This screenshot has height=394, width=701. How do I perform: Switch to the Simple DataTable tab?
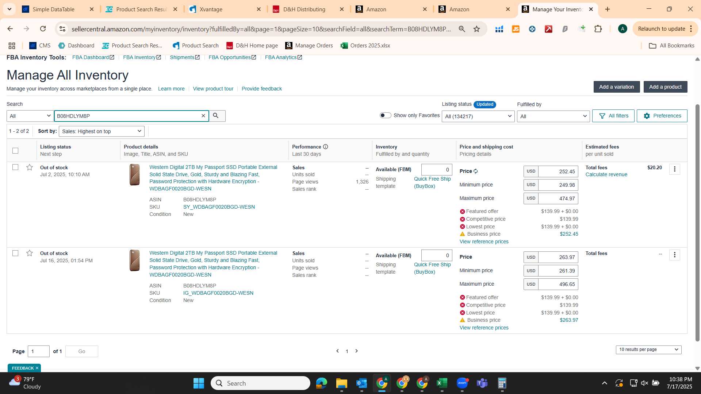[x=53, y=9]
